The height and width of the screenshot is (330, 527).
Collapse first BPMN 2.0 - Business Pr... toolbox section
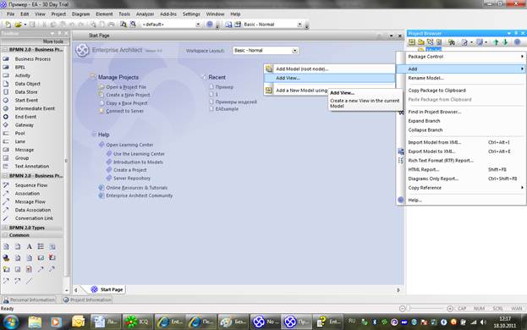(x=5, y=49)
